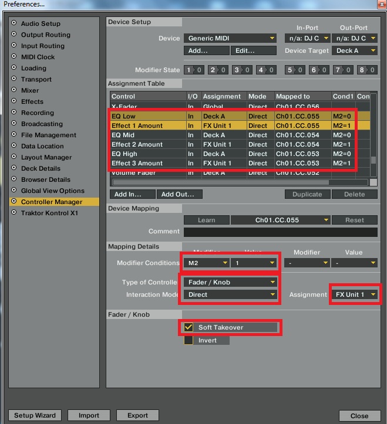Viewport: 387px width, 424px height.
Task: Open Transport preferences
Action: [x=36, y=79]
